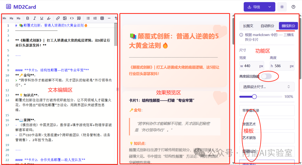Click the 《模仿游戏》 line in editor
Image resolution: width=302 pixels, height=165 pixels.
63,128
